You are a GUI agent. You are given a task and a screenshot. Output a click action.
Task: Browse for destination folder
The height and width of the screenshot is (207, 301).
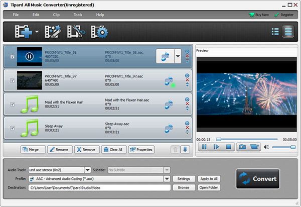[x=184, y=187]
